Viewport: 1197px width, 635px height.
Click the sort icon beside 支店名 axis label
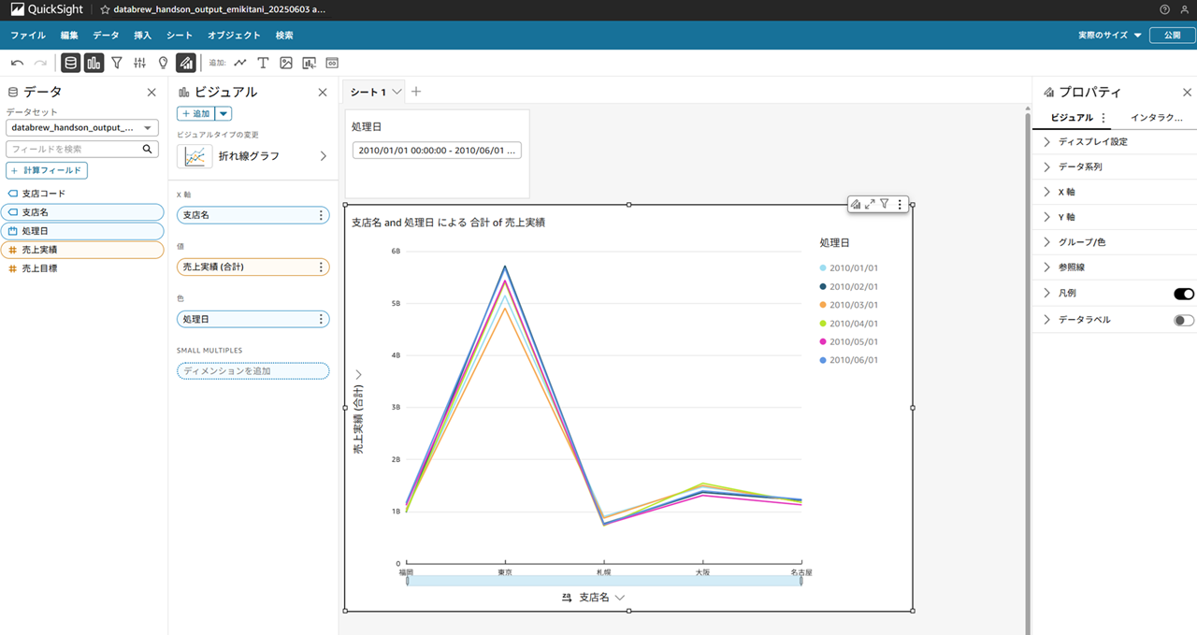coord(567,597)
